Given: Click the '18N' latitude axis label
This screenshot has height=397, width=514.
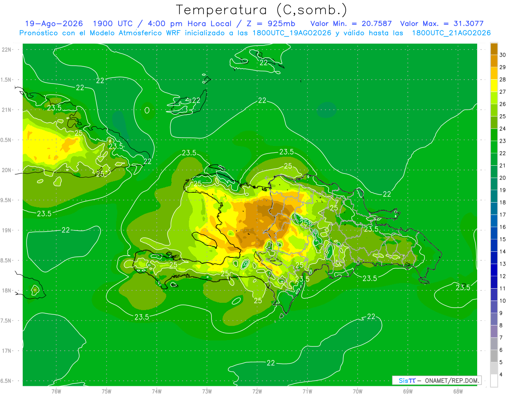Looking at the screenshot, I should [6, 290].
